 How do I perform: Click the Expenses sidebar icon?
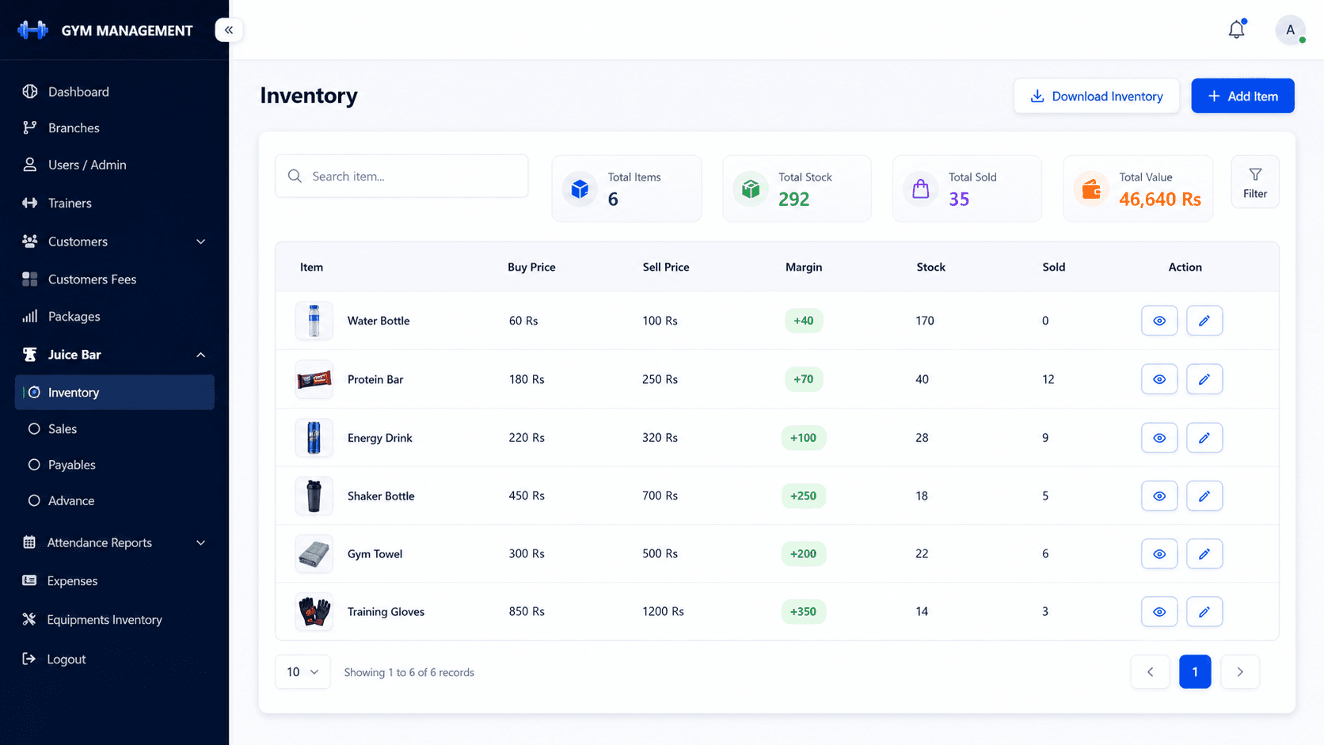click(29, 580)
